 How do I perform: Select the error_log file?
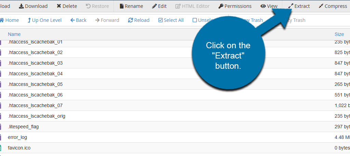click(17, 137)
